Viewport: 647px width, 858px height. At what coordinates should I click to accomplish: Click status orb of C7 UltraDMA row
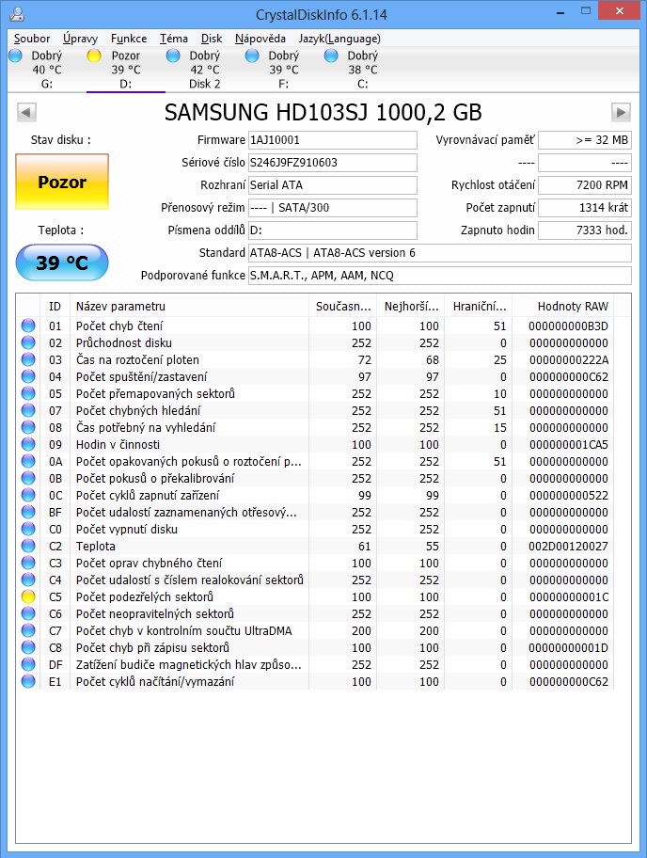coord(28,630)
